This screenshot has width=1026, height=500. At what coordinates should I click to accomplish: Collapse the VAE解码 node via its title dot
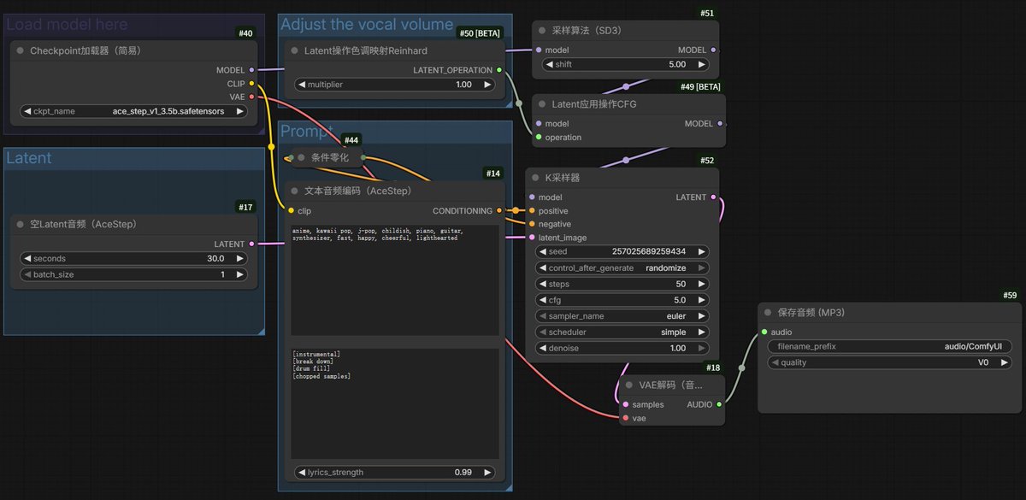pos(629,385)
